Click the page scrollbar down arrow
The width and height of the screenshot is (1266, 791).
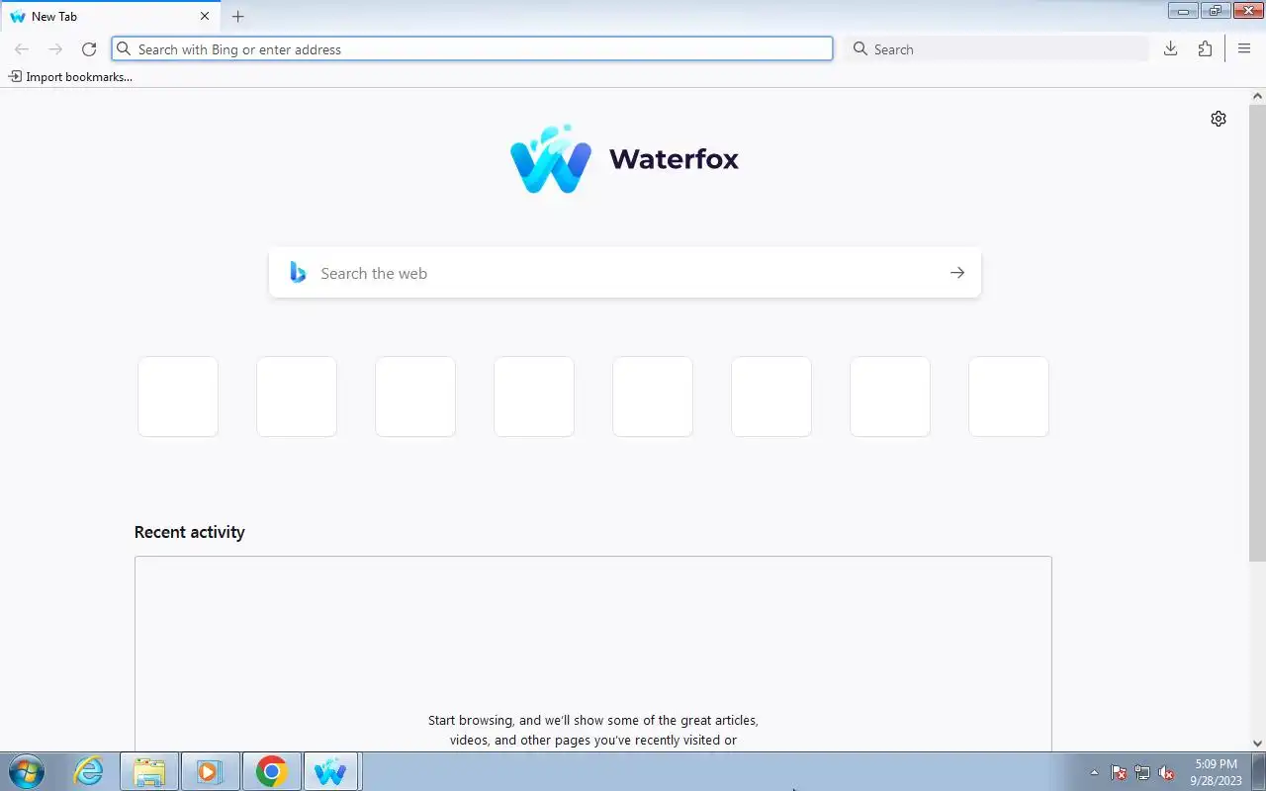tap(1258, 744)
